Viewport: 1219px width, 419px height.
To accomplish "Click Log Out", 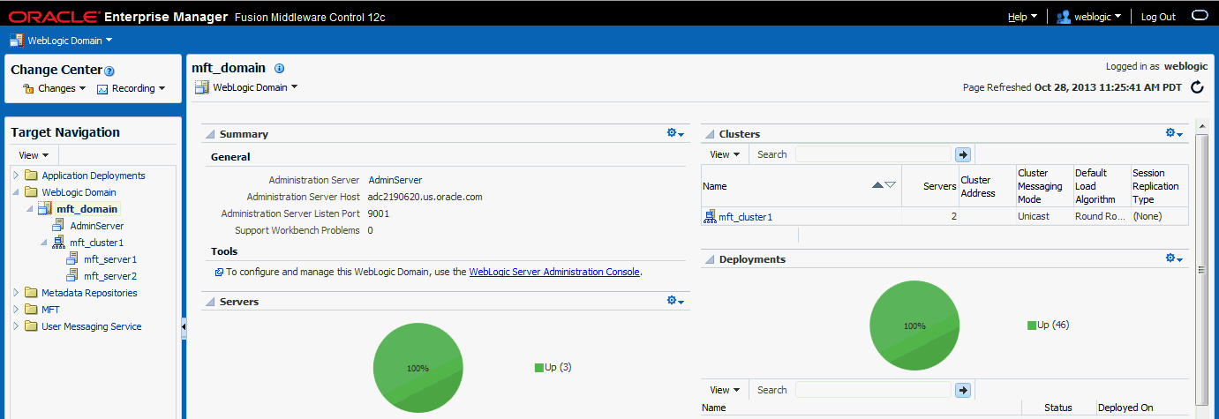I will point(1158,17).
